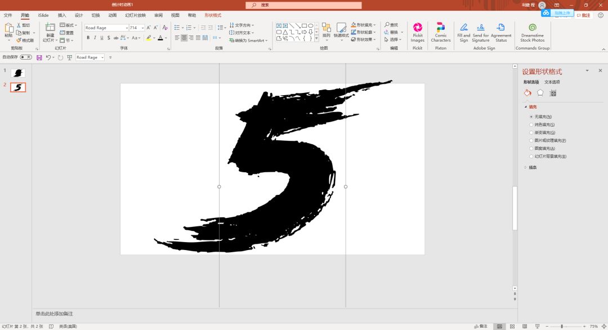Switch to the Shape Format ribbon tab
This screenshot has height=330, width=608.
click(213, 15)
